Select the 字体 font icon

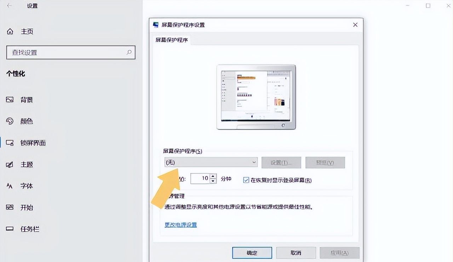(x=10, y=186)
